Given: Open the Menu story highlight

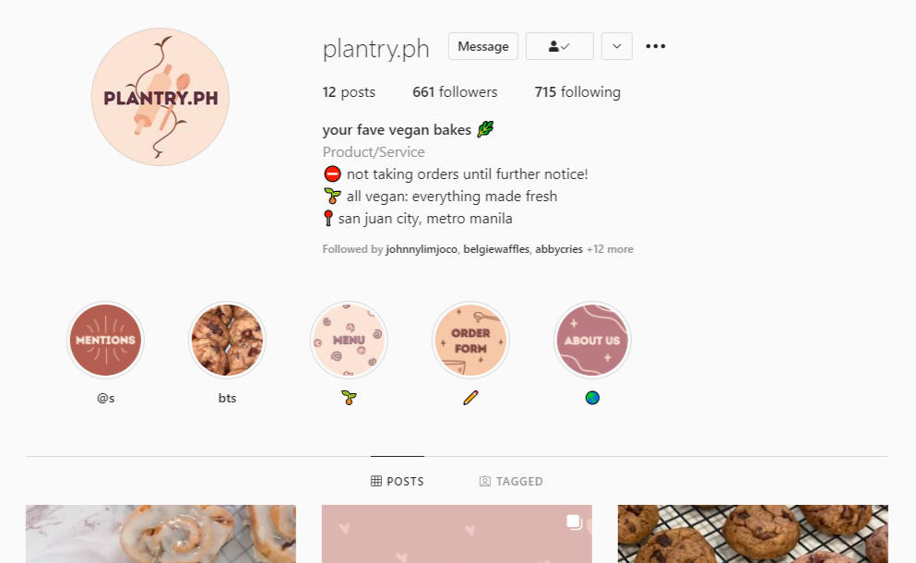Looking at the screenshot, I should tap(349, 340).
